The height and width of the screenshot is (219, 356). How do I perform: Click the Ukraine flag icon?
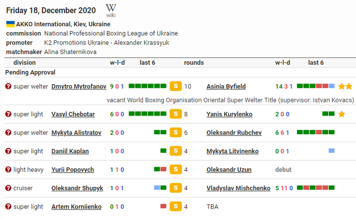10,24
